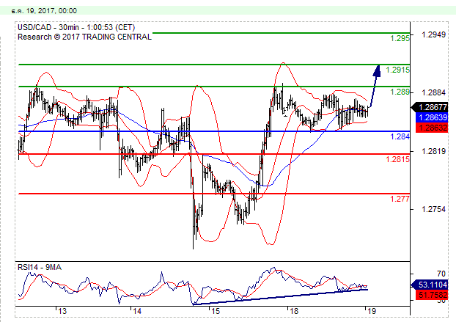The width and height of the screenshot is (456, 322).
Task: Click the red RSI average tag 51.7582
Action: 432,295
